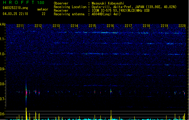Select the meteor count value 22

coord(44,14)
